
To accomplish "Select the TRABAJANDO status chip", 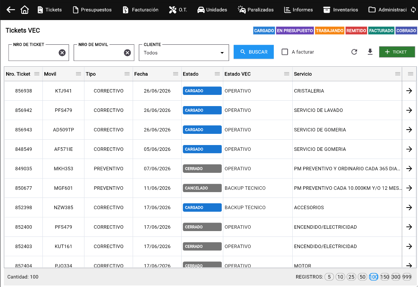I will (329, 30).
